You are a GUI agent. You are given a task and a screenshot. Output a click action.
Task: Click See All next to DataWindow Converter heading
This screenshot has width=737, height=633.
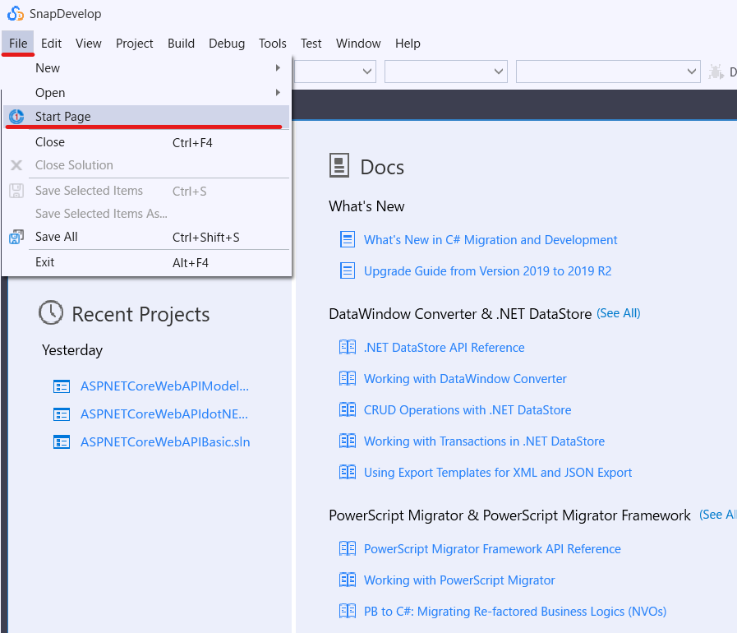coord(619,313)
